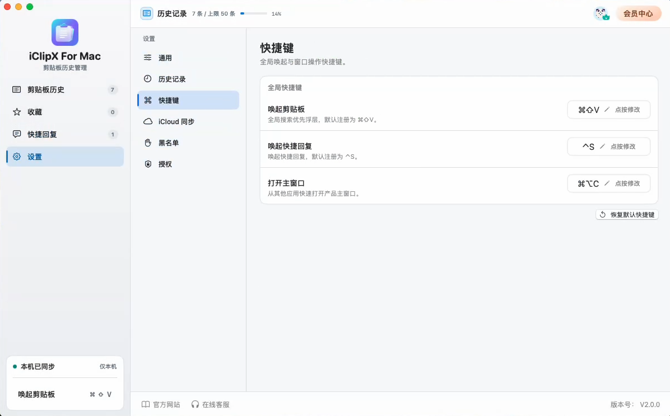Click the bottom 唤起剪贴板 shortcut row
This screenshot has height=416, width=670.
point(65,395)
